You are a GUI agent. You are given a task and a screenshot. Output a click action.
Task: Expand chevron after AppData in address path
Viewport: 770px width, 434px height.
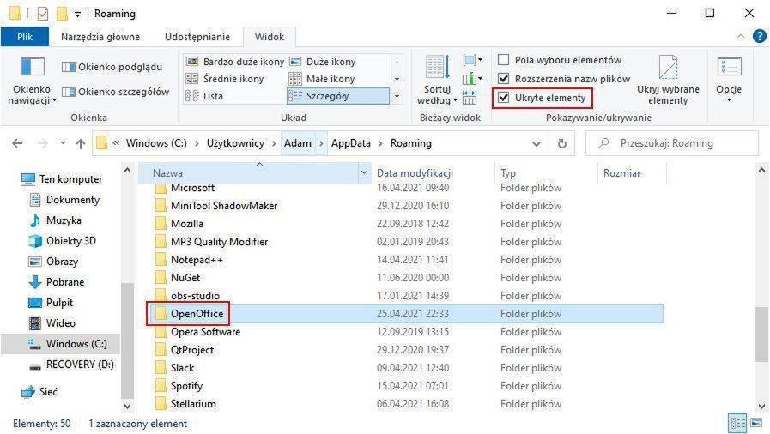point(380,144)
